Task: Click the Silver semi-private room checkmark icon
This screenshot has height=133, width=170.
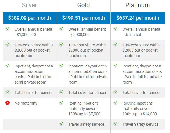Action: (x=8, y=66)
